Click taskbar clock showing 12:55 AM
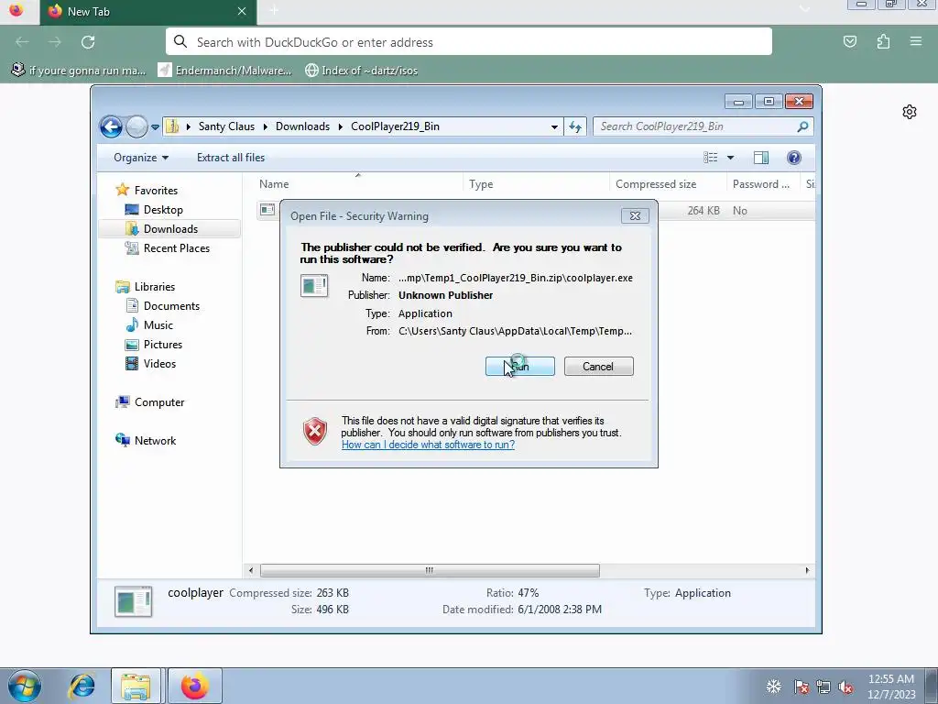938x704 pixels. click(891, 686)
